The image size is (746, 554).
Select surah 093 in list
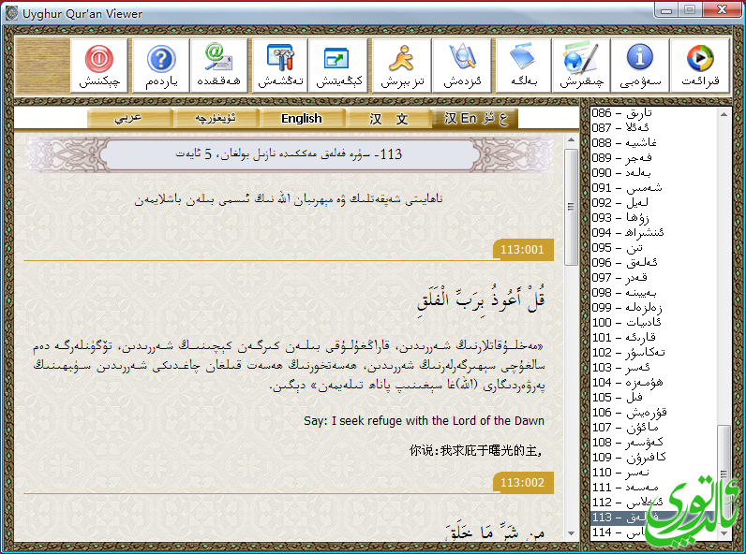(653, 218)
